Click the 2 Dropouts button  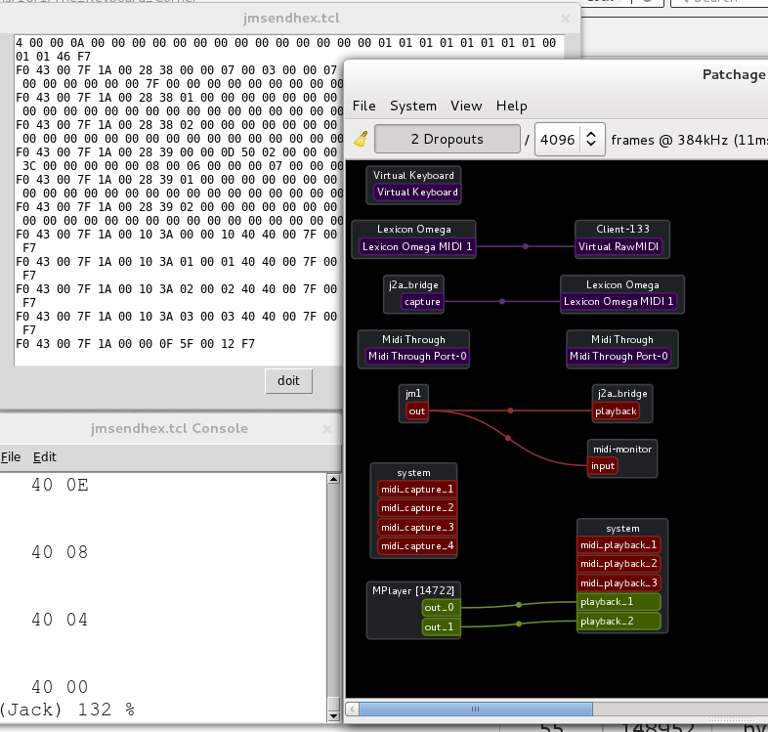point(448,139)
